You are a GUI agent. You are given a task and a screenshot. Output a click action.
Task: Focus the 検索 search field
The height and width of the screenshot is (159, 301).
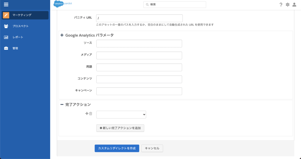(175, 5)
